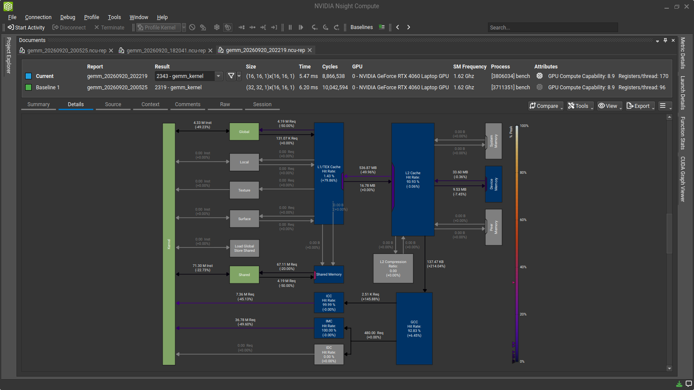Switch to the Summary tab
The image size is (694, 390).
39,104
